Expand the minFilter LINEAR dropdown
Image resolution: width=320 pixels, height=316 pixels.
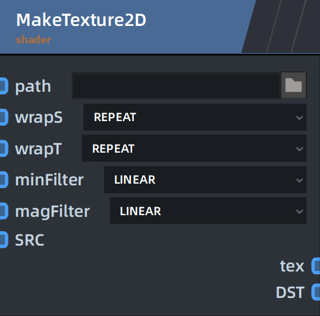point(205,180)
